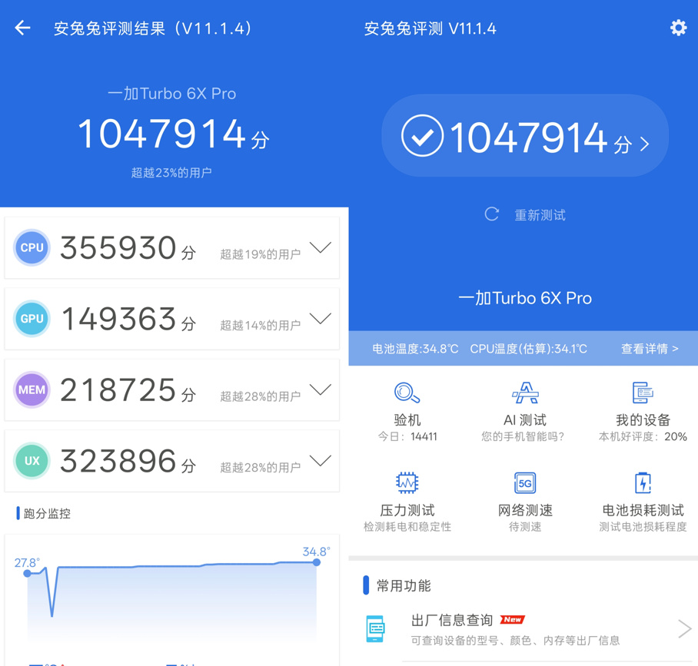Start the 压力测试 chip icon
The width and height of the screenshot is (698, 666).
407,482
